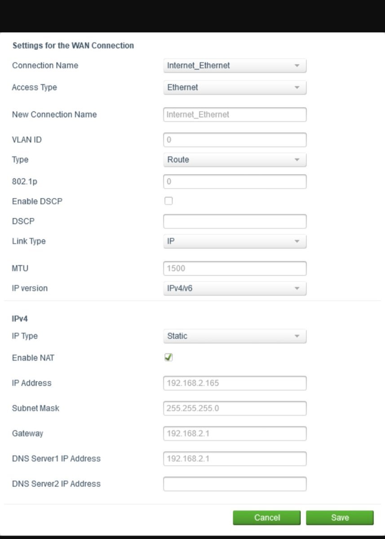Select the Gateway input field

235,433
